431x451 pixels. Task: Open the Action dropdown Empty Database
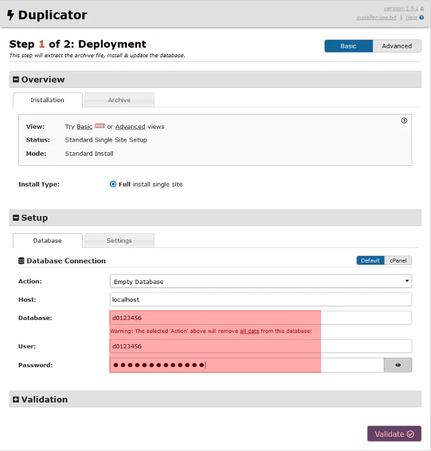261,282
